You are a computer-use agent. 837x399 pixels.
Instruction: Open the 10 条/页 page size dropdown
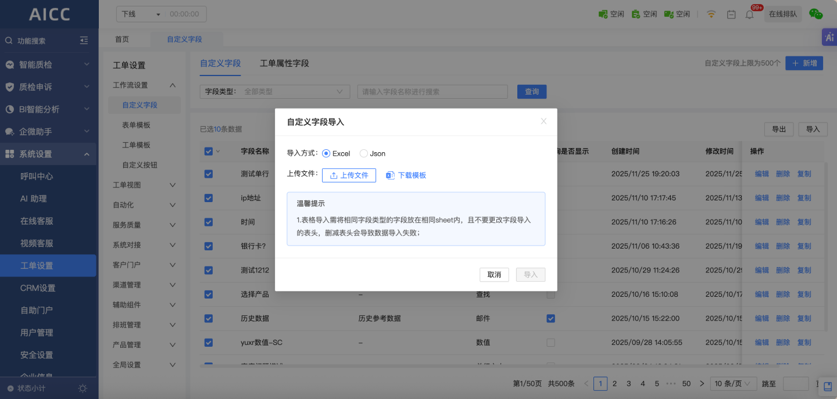point(734,383)
